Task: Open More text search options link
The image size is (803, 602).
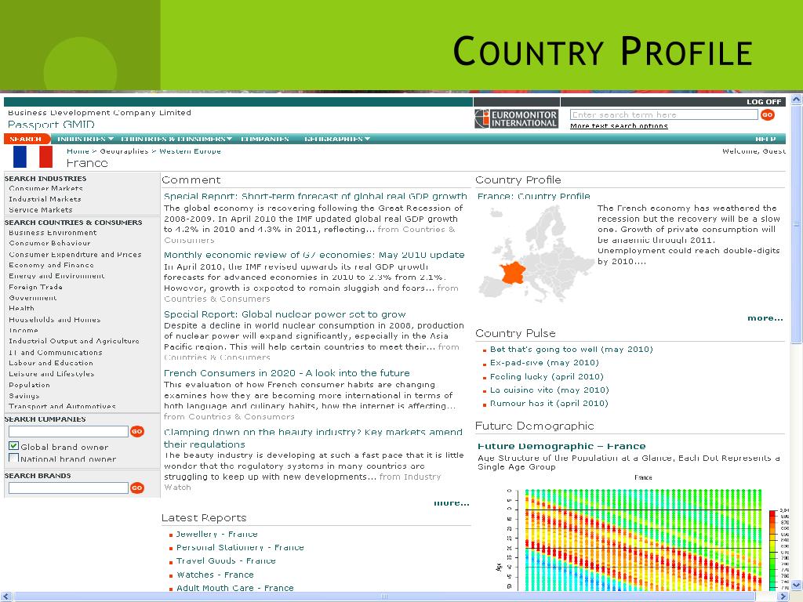Action: 619,126
